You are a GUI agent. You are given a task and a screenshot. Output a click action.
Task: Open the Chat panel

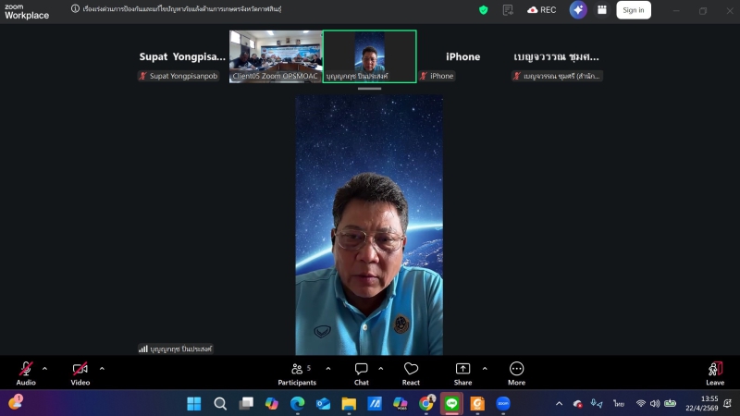[361, 372]
